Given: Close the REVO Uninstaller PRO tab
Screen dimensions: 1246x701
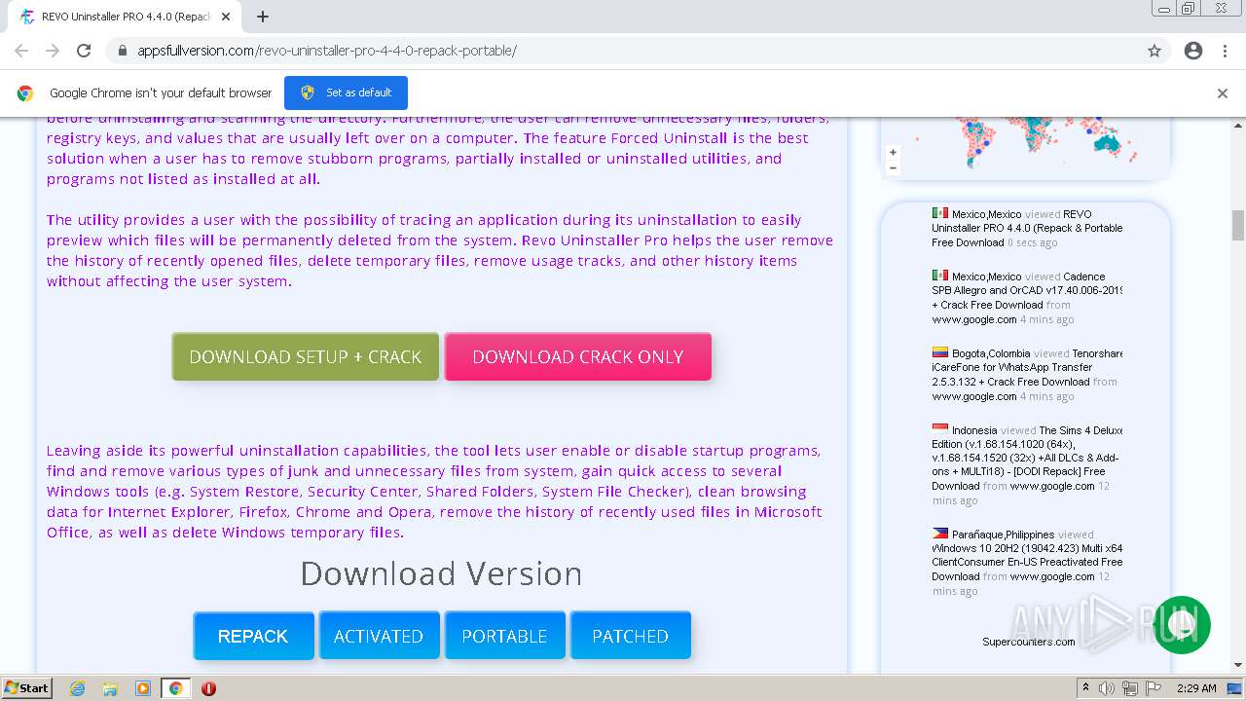Looking at the screenshot, I should (x=226, y=17).
